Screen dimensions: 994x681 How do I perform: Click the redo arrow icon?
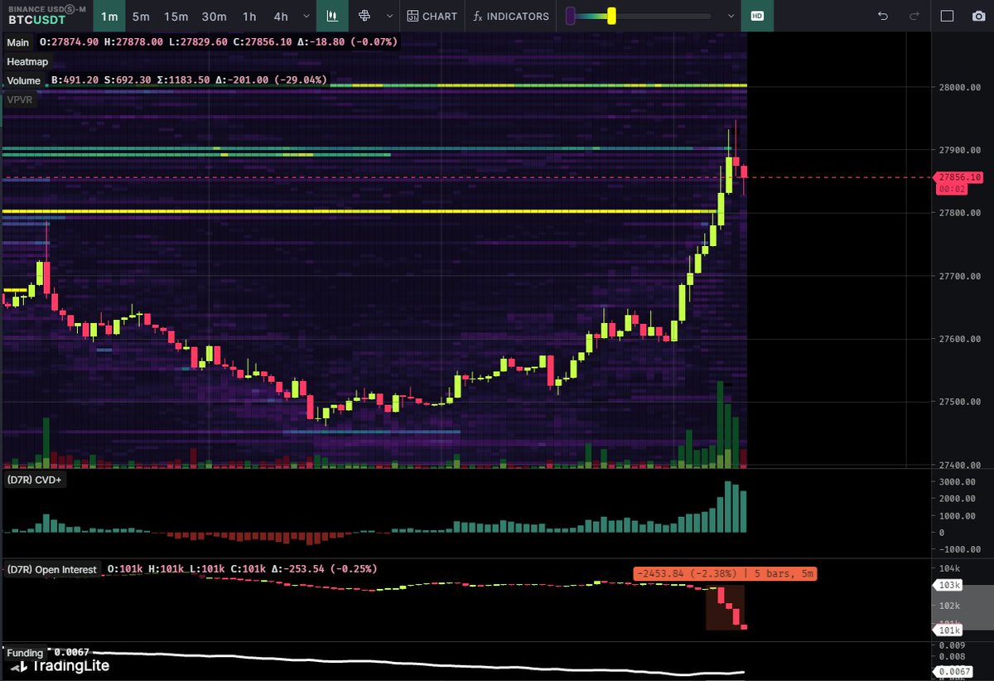914,16
